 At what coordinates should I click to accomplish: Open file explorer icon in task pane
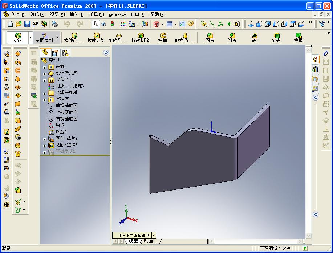pyautogui.click(x=315, y=79)
